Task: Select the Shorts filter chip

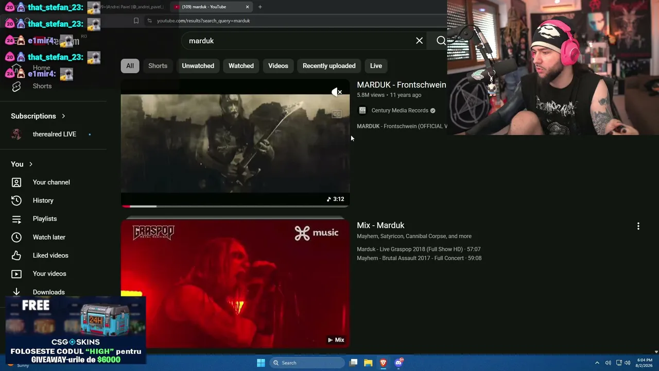Action: point(158,66)
